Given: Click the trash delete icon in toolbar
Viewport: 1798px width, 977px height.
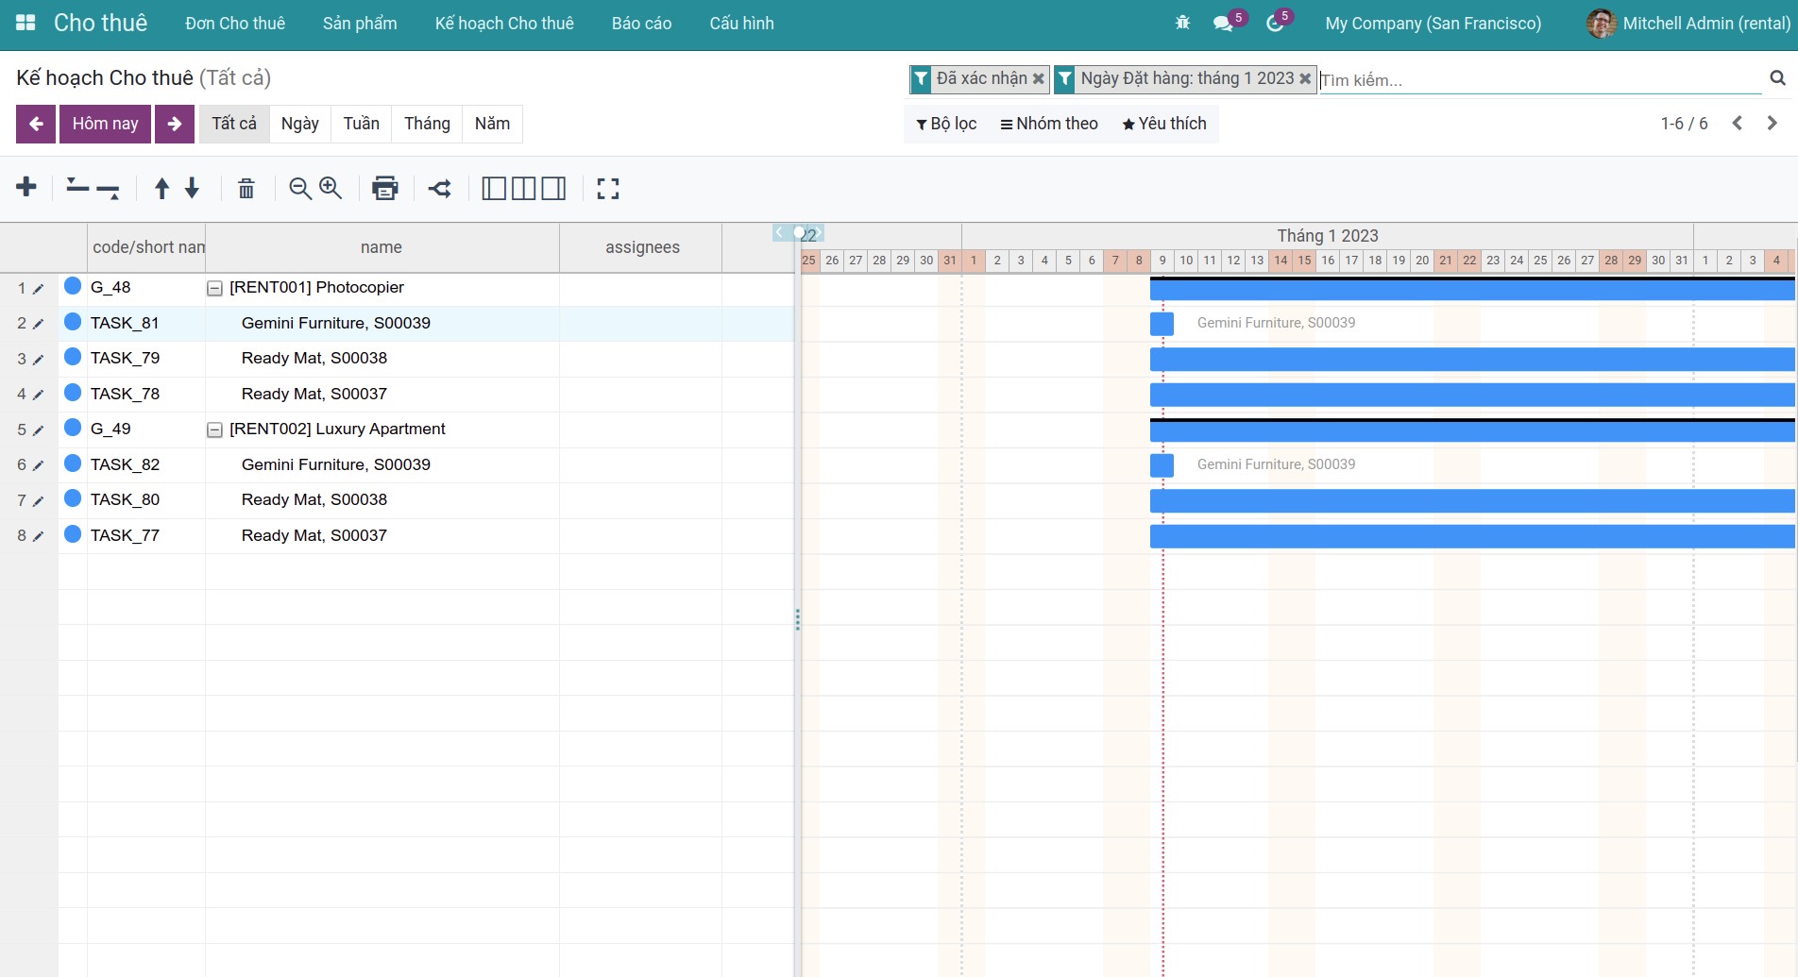Looking at the screenshot, I should point(246,189).
